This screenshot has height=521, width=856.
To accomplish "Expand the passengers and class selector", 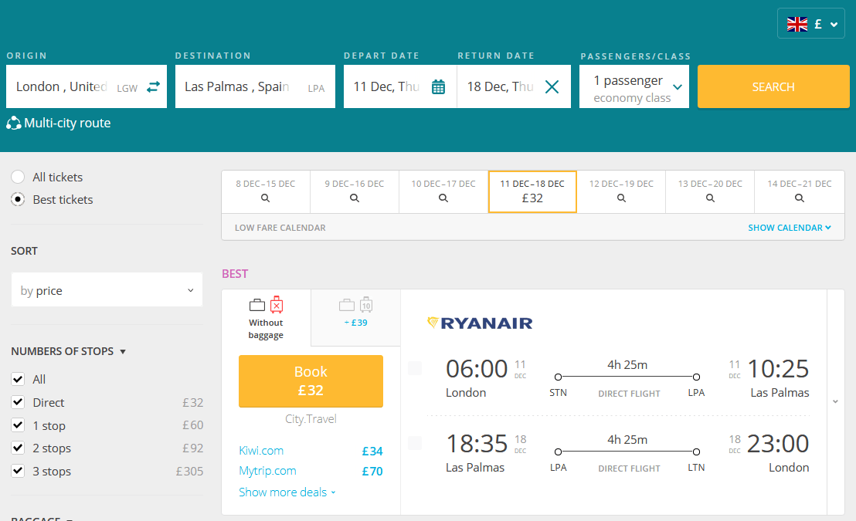I will point(634,87).
